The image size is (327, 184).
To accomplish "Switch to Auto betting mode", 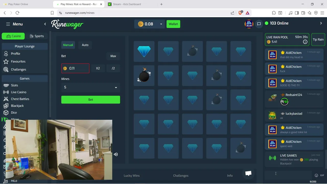I will [x=85, y=45].
